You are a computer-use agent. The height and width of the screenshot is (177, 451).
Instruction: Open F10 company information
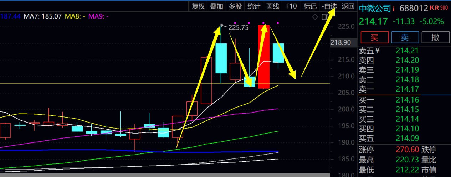point(291,6)
